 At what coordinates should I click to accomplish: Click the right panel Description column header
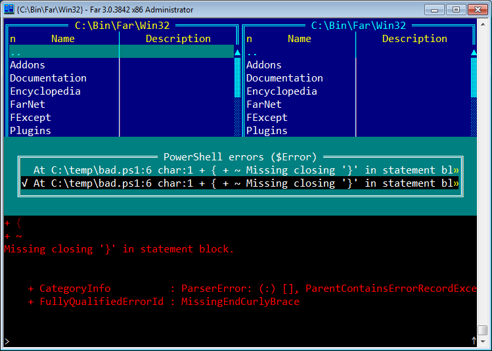click(414, 39)
